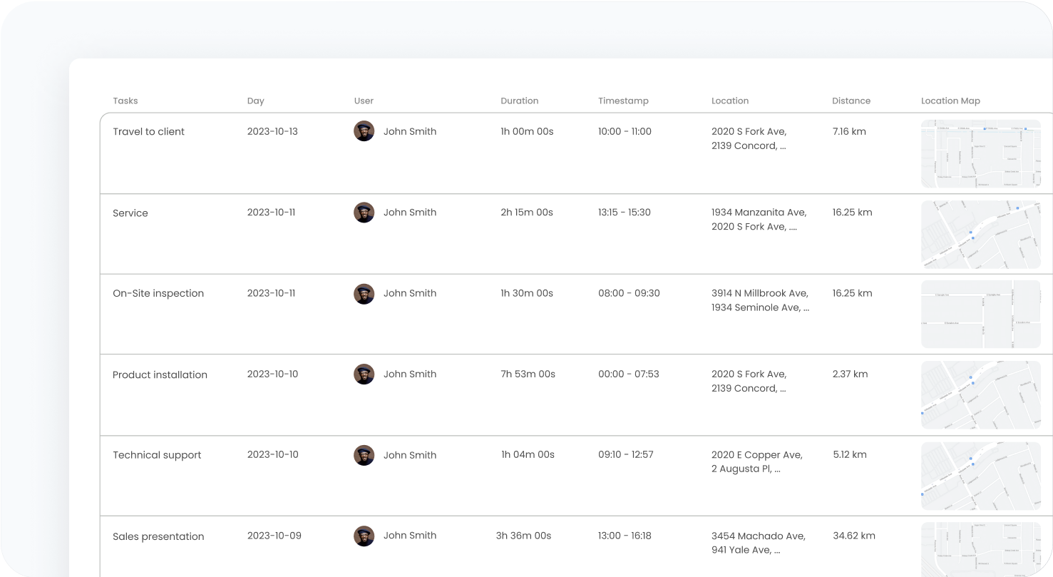Sort by the Duration column header
Viewport: 1053px width, 577px height.
pyautogui.click(x=519, y=101)
